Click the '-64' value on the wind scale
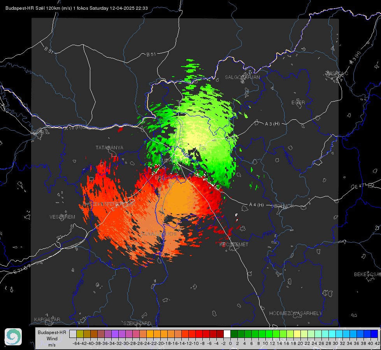Screen dimensions: 381x350 76,343
